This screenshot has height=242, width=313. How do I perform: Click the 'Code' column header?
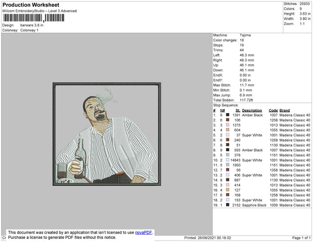(x=273, y=111)
